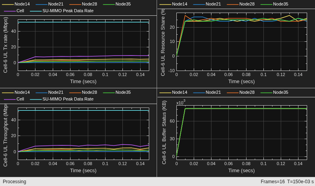
Task: Click Node28 legend entry in Resource Share plot
Action: [x=241, y=4]
